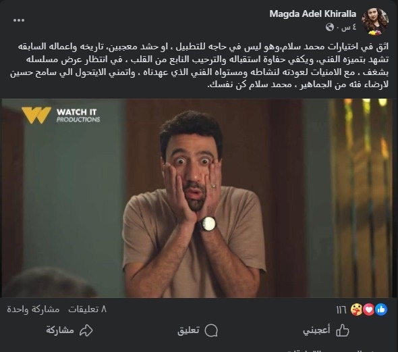This screenshot has height=352, width=398.
Task: Click the Watch It Productions logo
Action: [61, 116]
